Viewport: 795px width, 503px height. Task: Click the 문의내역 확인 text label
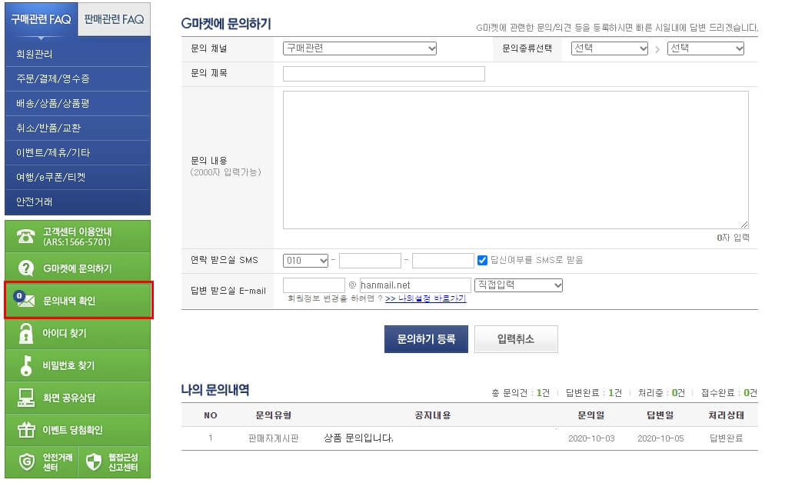pyautogui.click(x=69, y=301)
